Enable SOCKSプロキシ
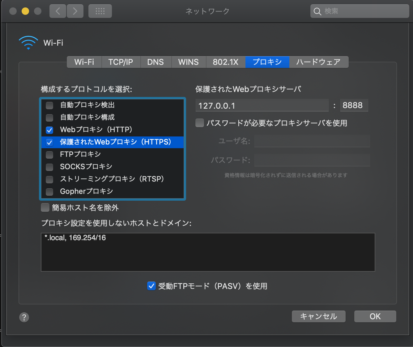 pos(49,167)
